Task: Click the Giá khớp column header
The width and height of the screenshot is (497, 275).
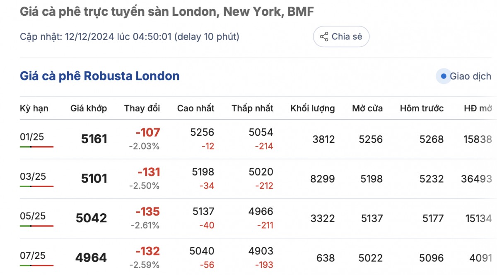Action: coord(89,109)
